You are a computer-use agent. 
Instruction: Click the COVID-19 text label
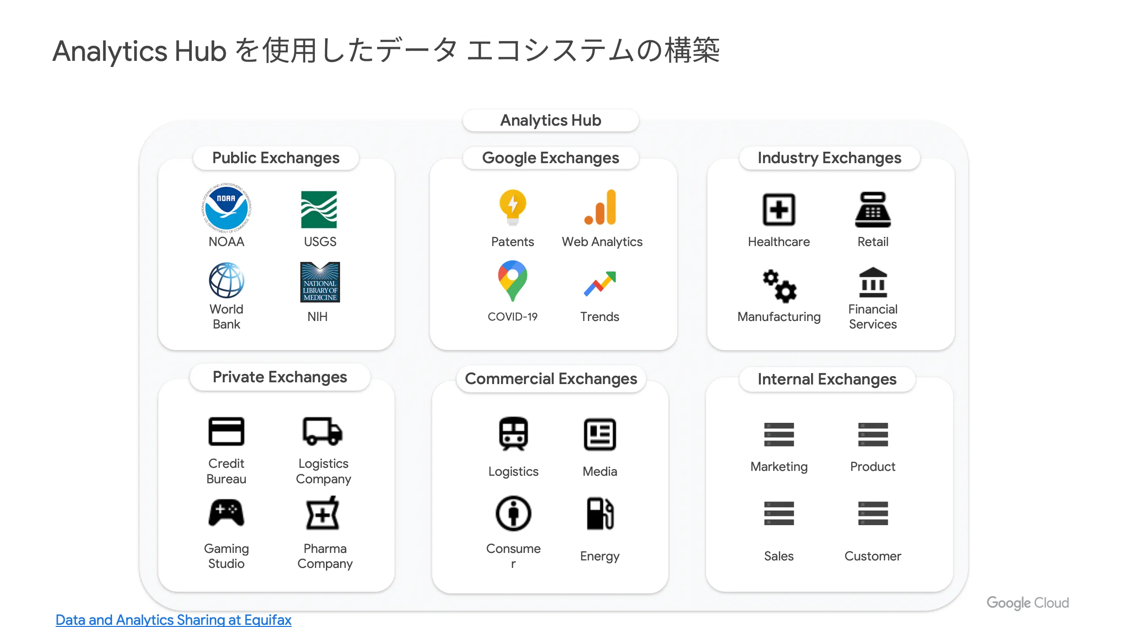click(512, 317)
